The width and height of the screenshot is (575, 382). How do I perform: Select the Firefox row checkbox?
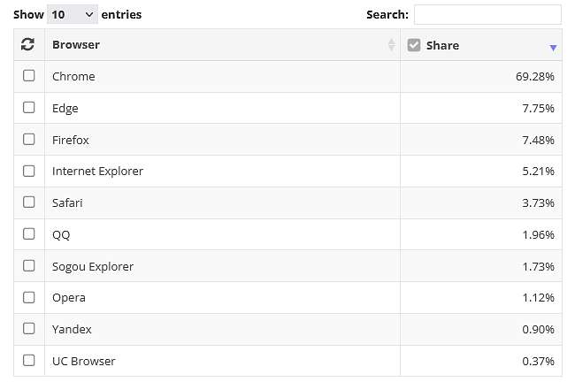pyautogui.click(x=29, y=140)
